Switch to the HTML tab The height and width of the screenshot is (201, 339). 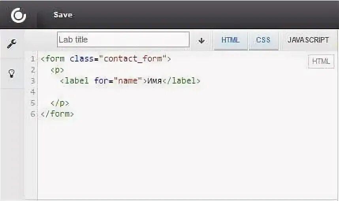230,40
